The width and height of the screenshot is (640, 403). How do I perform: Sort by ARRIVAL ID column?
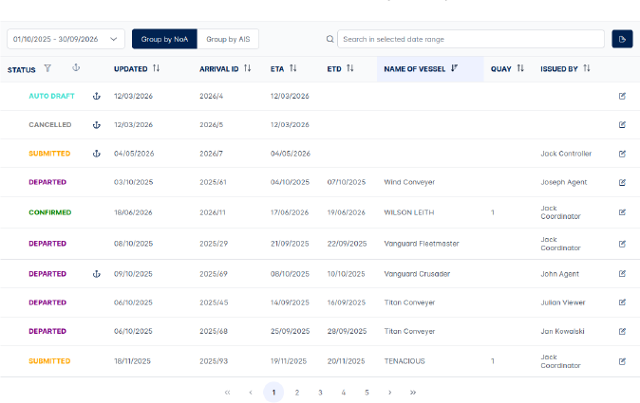pyautogui.click(x=247, y=68)
